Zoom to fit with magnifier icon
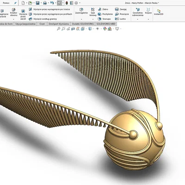The height and width of the screenshot is (185, 185). 58,29
